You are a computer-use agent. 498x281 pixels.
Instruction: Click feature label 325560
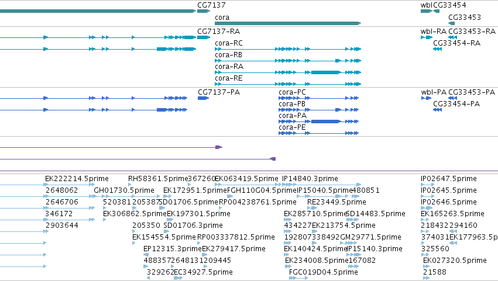tap(435, 249)
